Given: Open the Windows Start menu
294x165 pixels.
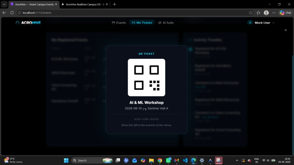Looking at the screenshot, I should click(66, 160).
